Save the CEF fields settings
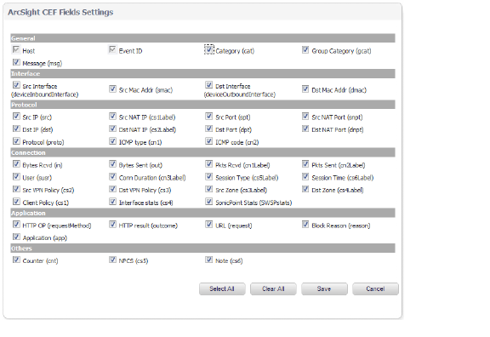 tap(324, 288)
